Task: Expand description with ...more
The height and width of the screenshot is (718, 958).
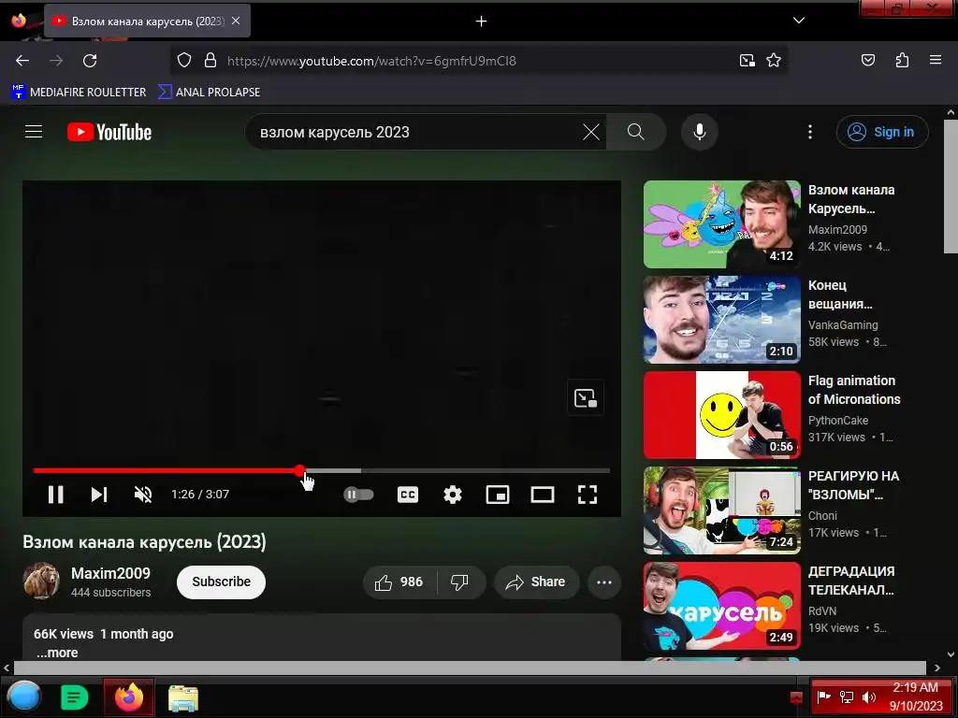Action: point(57,653)
